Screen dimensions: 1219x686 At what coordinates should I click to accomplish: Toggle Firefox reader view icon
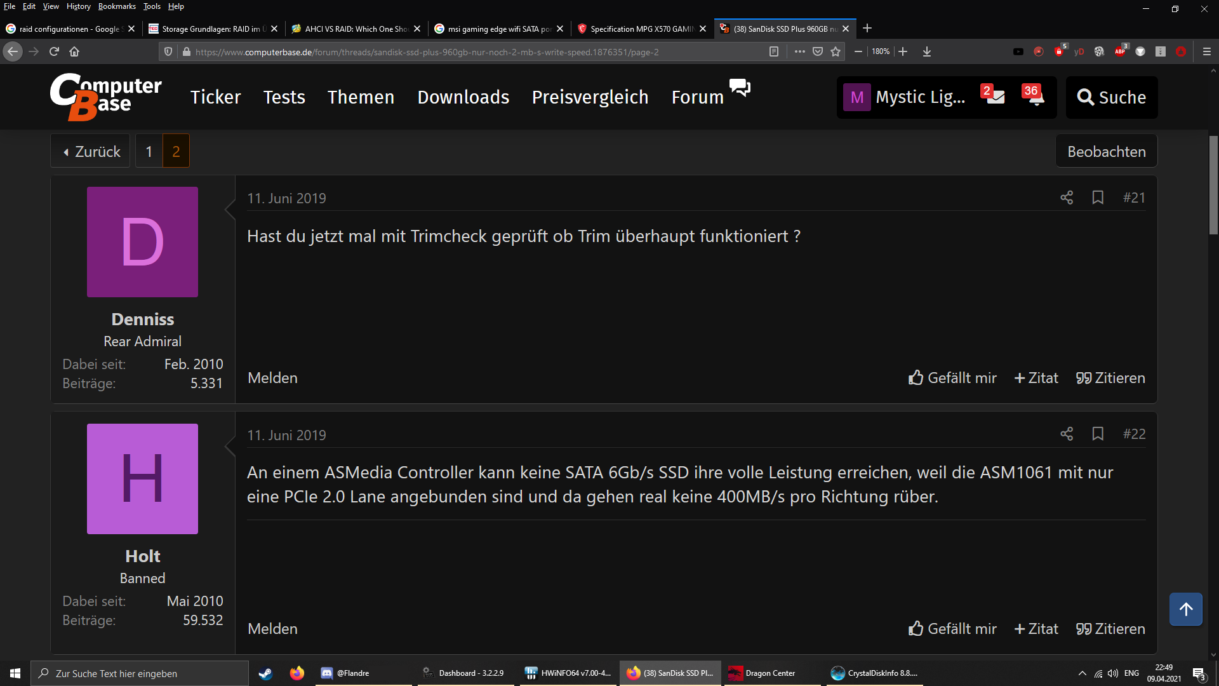pos(774,51)
